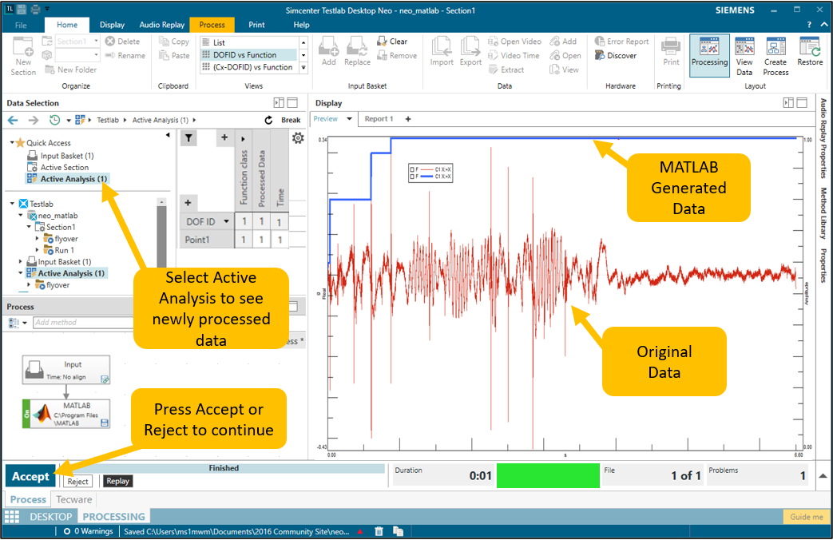Add to Input Basket
The height and width of the screenshot is (540, 833).
329,52
